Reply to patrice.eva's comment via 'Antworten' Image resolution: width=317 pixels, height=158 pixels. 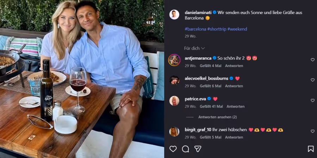pos(236,106)
